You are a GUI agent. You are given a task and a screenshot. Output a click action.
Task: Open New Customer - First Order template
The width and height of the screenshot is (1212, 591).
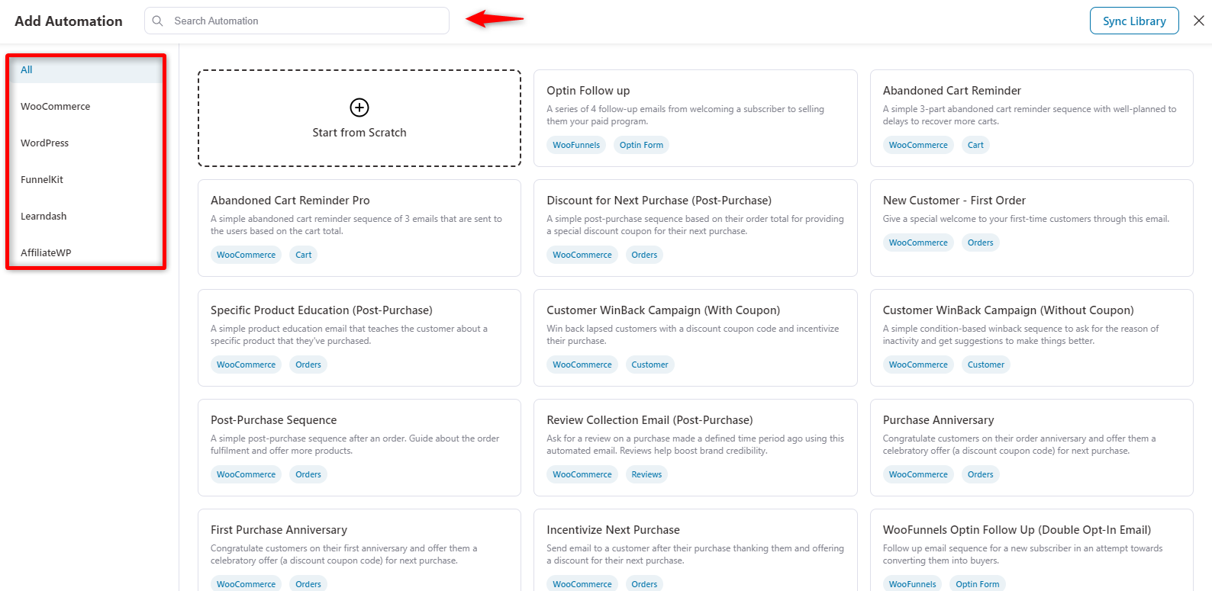coord(1032,228)
